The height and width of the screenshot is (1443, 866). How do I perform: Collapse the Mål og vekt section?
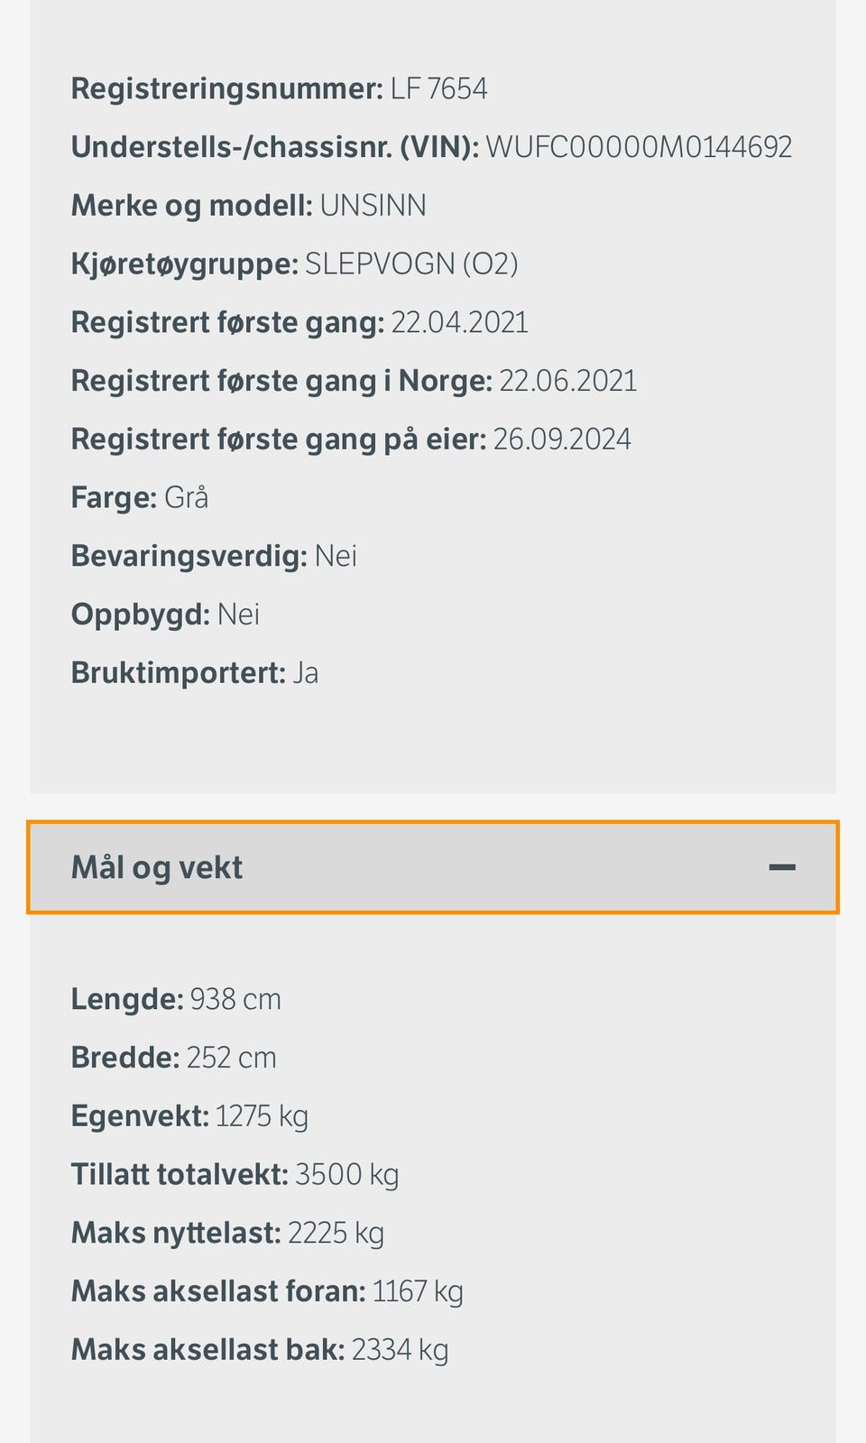coord(431,867)
